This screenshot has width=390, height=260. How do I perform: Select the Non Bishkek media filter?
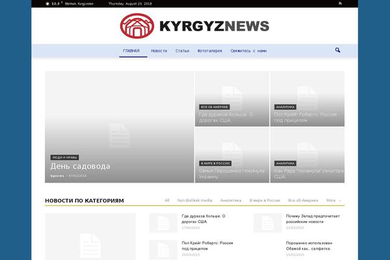coord(195,200)
